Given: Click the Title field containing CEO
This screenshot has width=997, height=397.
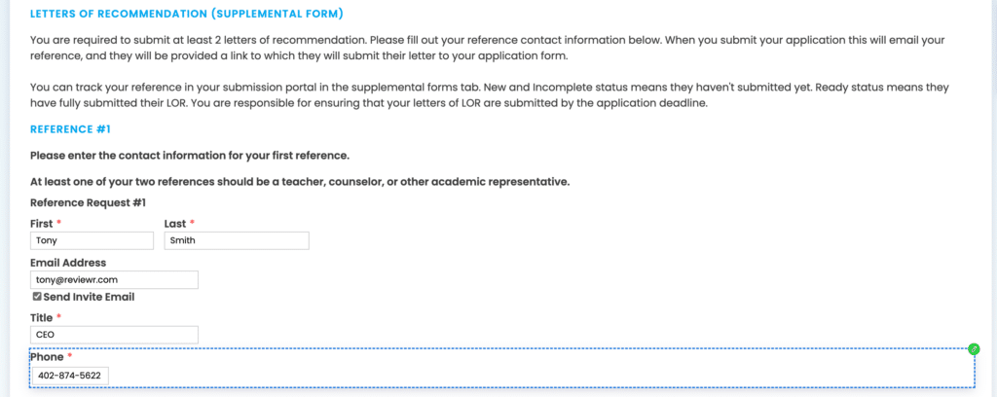Looking at the screenshot, I should tap(115, 335).
